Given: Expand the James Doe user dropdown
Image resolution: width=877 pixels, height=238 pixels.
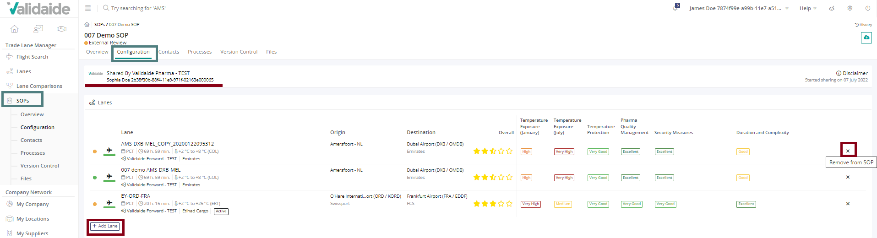Looking at the screenshot, I should point(739,8).
